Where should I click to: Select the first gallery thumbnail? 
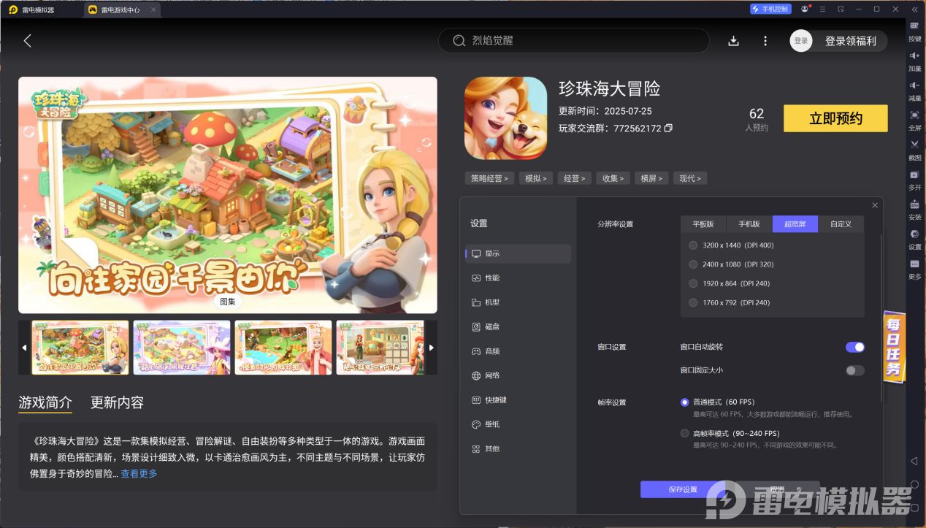[80, 348]
